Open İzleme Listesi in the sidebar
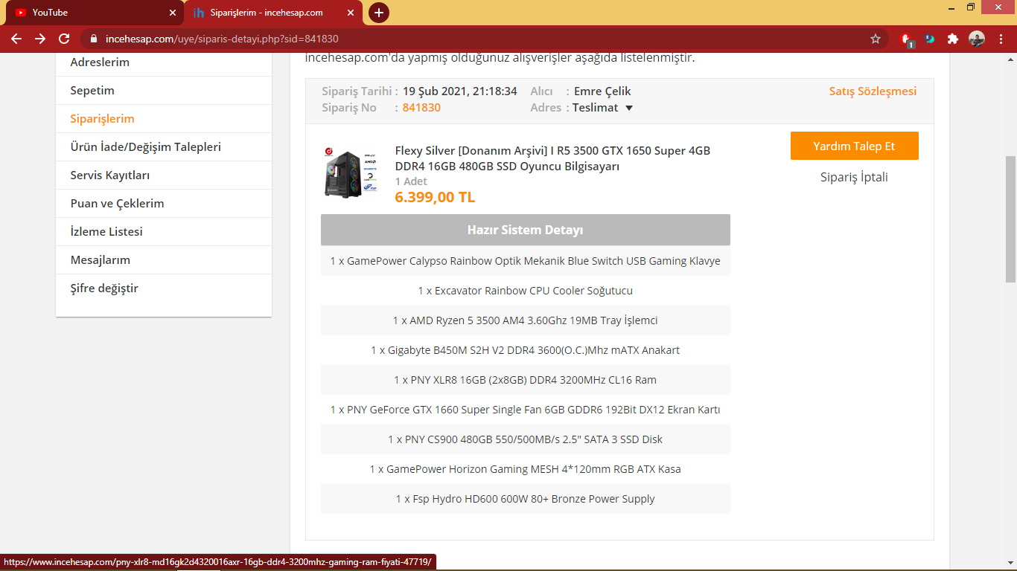The height and width of the screenshot is (571, 1017). [106, 232]
